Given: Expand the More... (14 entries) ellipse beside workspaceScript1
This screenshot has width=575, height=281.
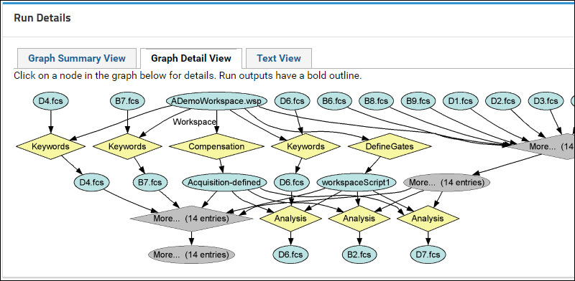Looking at the screenshot, I should [446, 182].
